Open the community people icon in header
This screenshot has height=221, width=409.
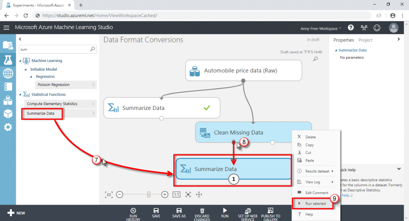tap(364, 28)
